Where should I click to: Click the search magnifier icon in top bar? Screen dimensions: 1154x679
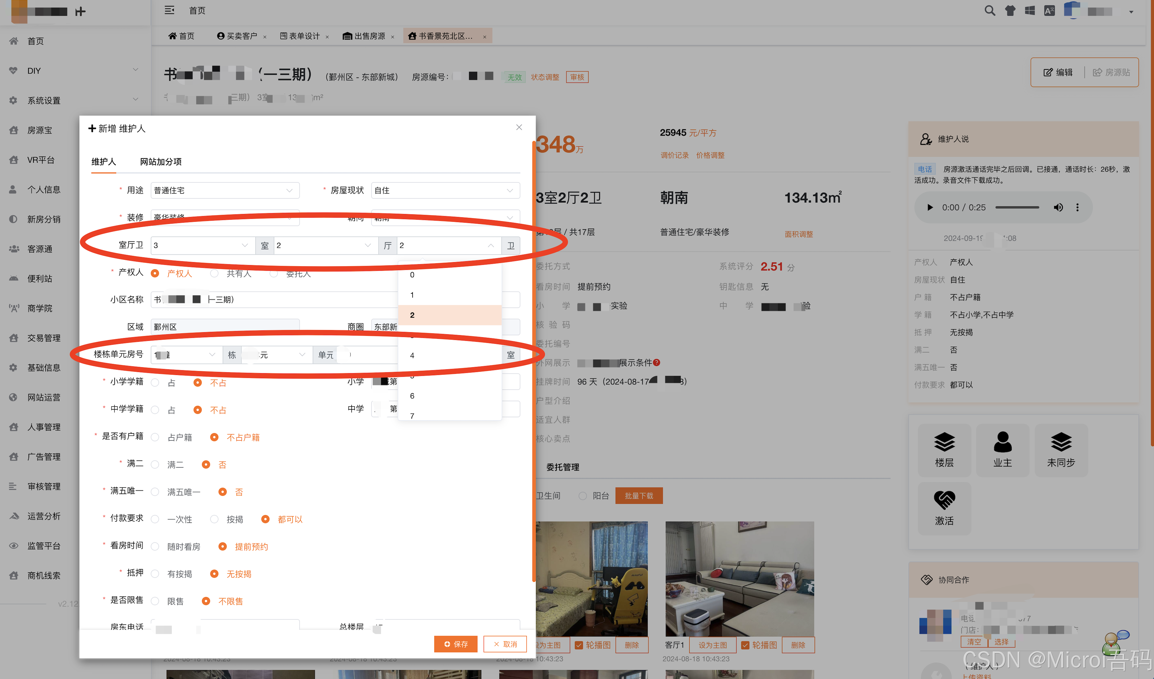tap(990, 10)
